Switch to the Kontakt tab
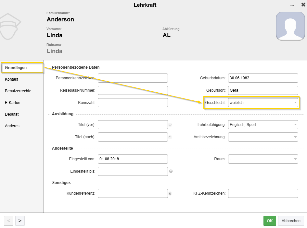Viewport: 307px width, 228px height. tap(12, 79)
